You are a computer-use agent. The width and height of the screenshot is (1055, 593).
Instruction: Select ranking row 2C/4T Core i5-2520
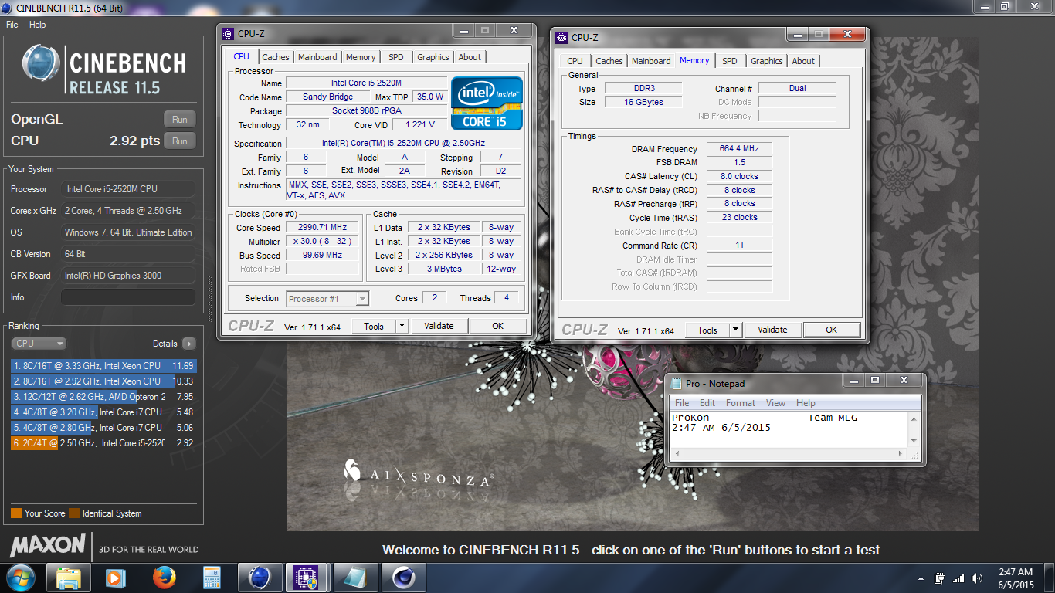103,443
